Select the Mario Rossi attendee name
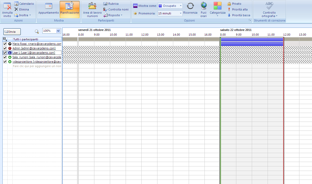The image size is (312, 184). point(37,44)
